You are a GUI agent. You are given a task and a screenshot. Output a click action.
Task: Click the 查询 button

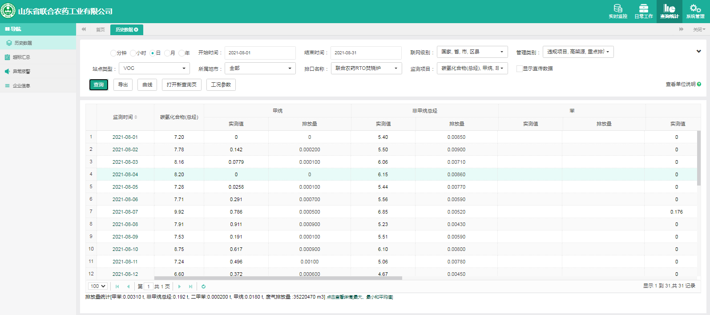pos(99,85)
